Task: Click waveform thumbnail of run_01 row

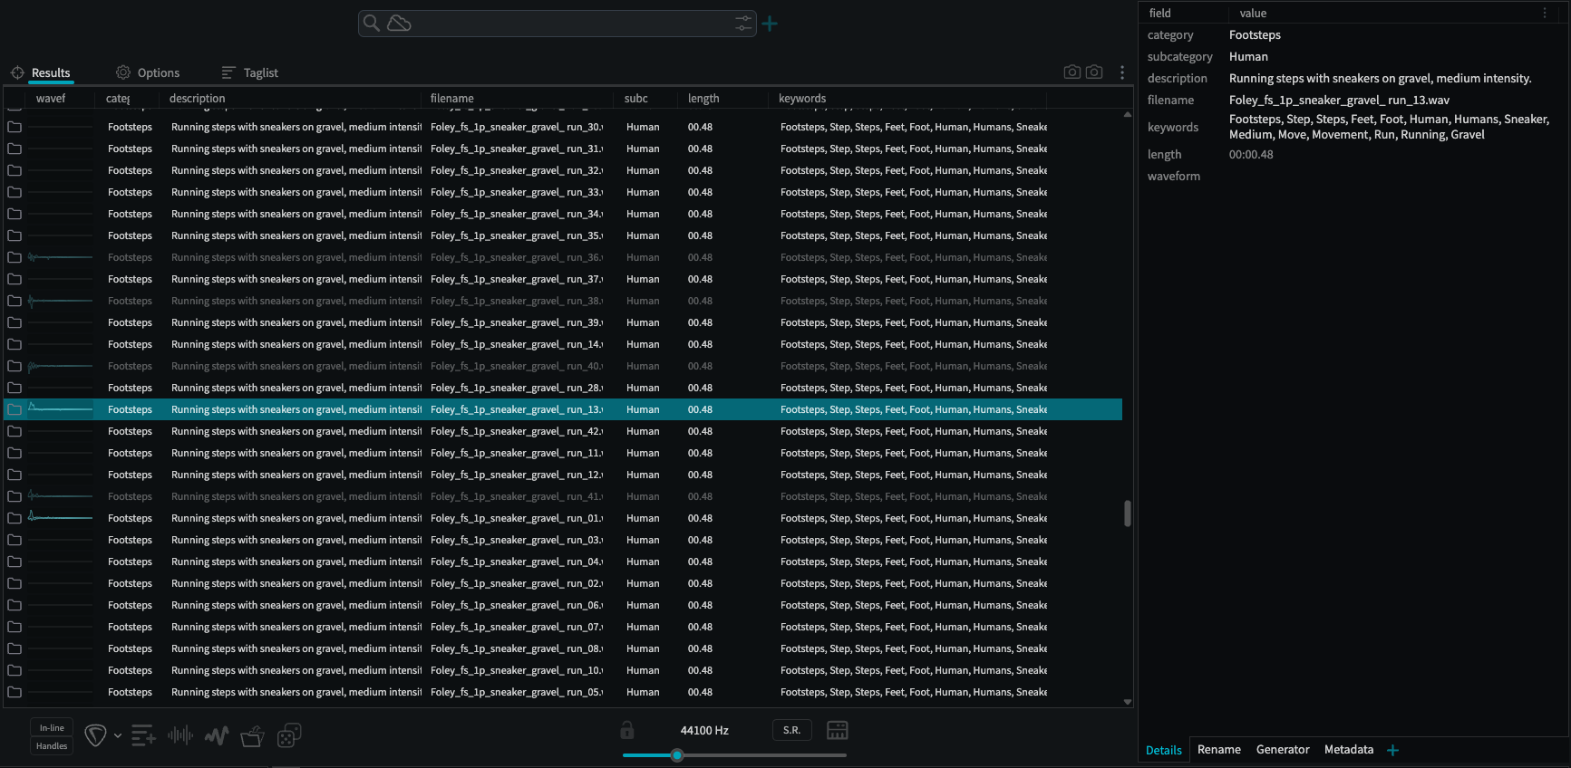Action: click(x=60, y=518)
